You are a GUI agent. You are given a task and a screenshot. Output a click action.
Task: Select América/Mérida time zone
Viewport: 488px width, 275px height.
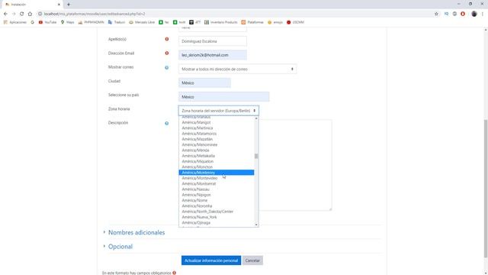coord(217,150)
